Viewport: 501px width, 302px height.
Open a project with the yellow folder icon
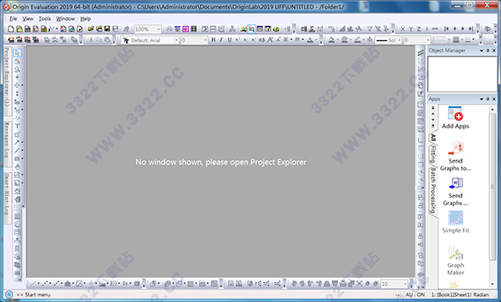91,29
